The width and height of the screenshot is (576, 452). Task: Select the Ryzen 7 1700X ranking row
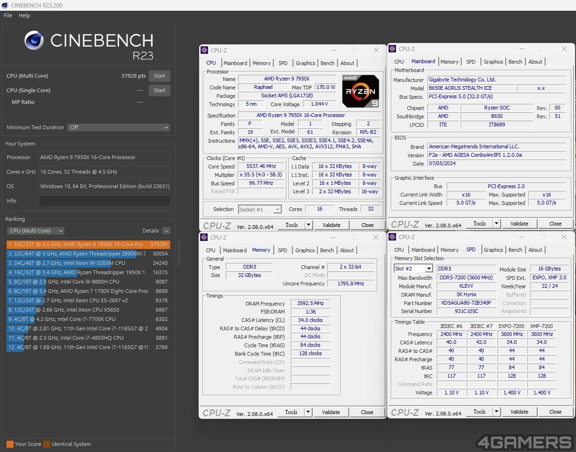click(88, 291)
